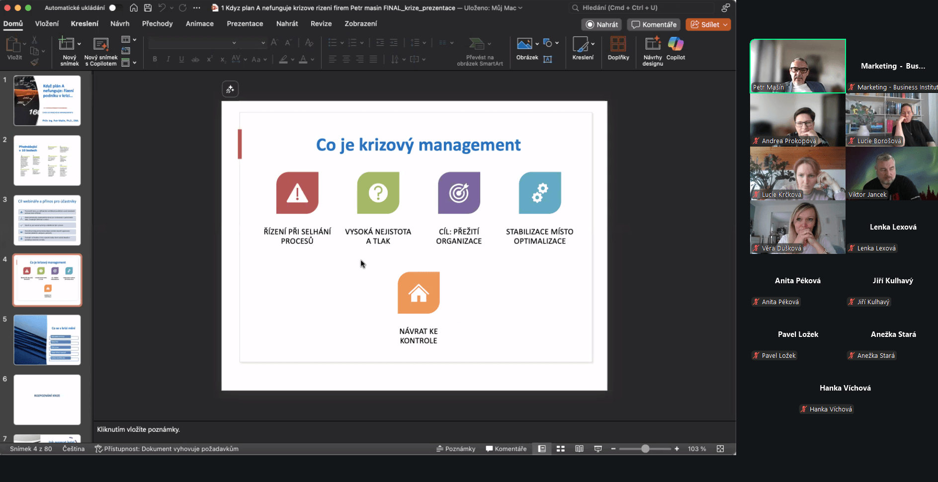The height and width of the screenshot is (482, 938).
Task: Click the Nahrát record button
Action: (x=601, y=24)
